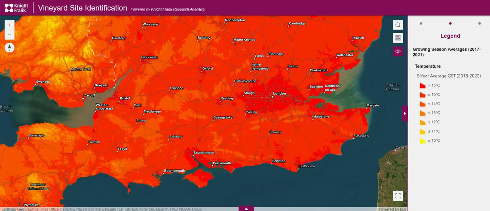Image resolution: width=490 pixels, height=211 pixels.
Task: Click the Powered by Esri attribution
Action: pos(393,209)
